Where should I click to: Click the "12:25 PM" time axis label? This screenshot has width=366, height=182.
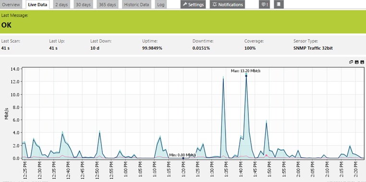[25, 170]
